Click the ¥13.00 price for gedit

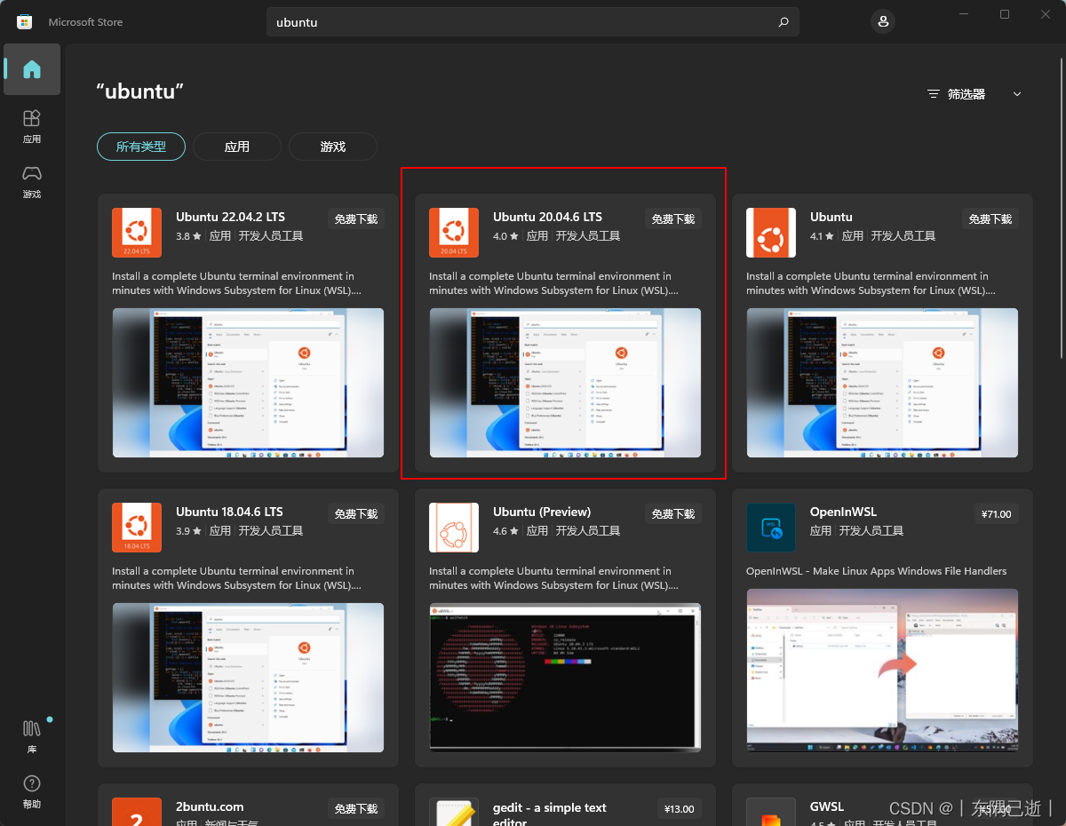(680, 808)
